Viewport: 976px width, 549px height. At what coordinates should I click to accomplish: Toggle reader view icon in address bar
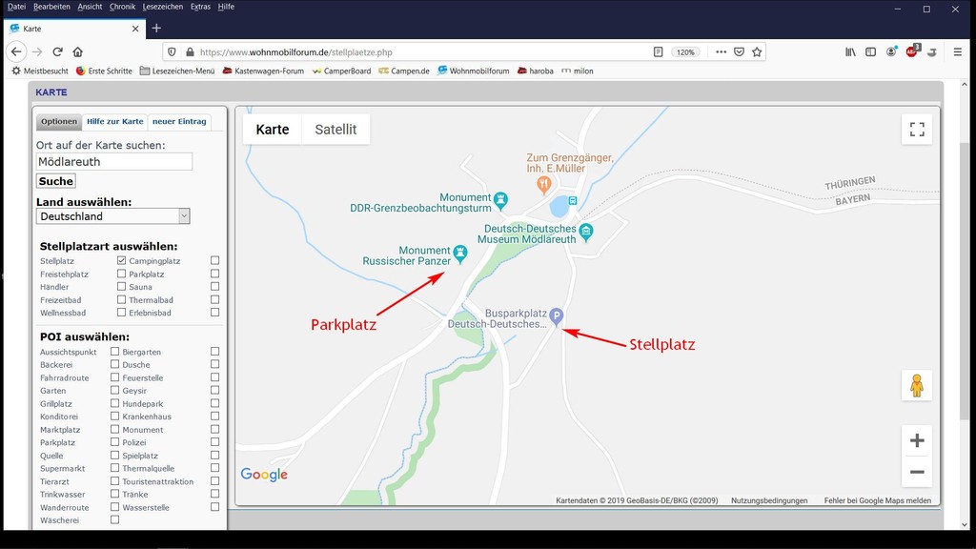tap(658, 52)
